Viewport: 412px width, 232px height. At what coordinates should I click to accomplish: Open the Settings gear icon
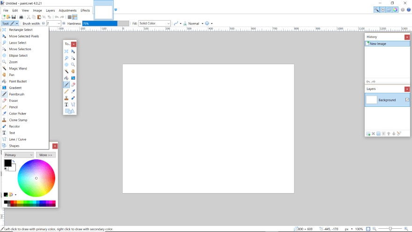tap(402, 9)
